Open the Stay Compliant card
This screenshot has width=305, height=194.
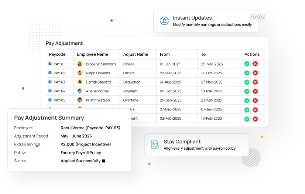point(196,145)
